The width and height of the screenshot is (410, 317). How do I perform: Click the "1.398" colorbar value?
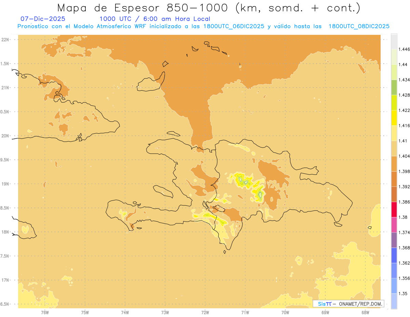(x=404, y=171)
